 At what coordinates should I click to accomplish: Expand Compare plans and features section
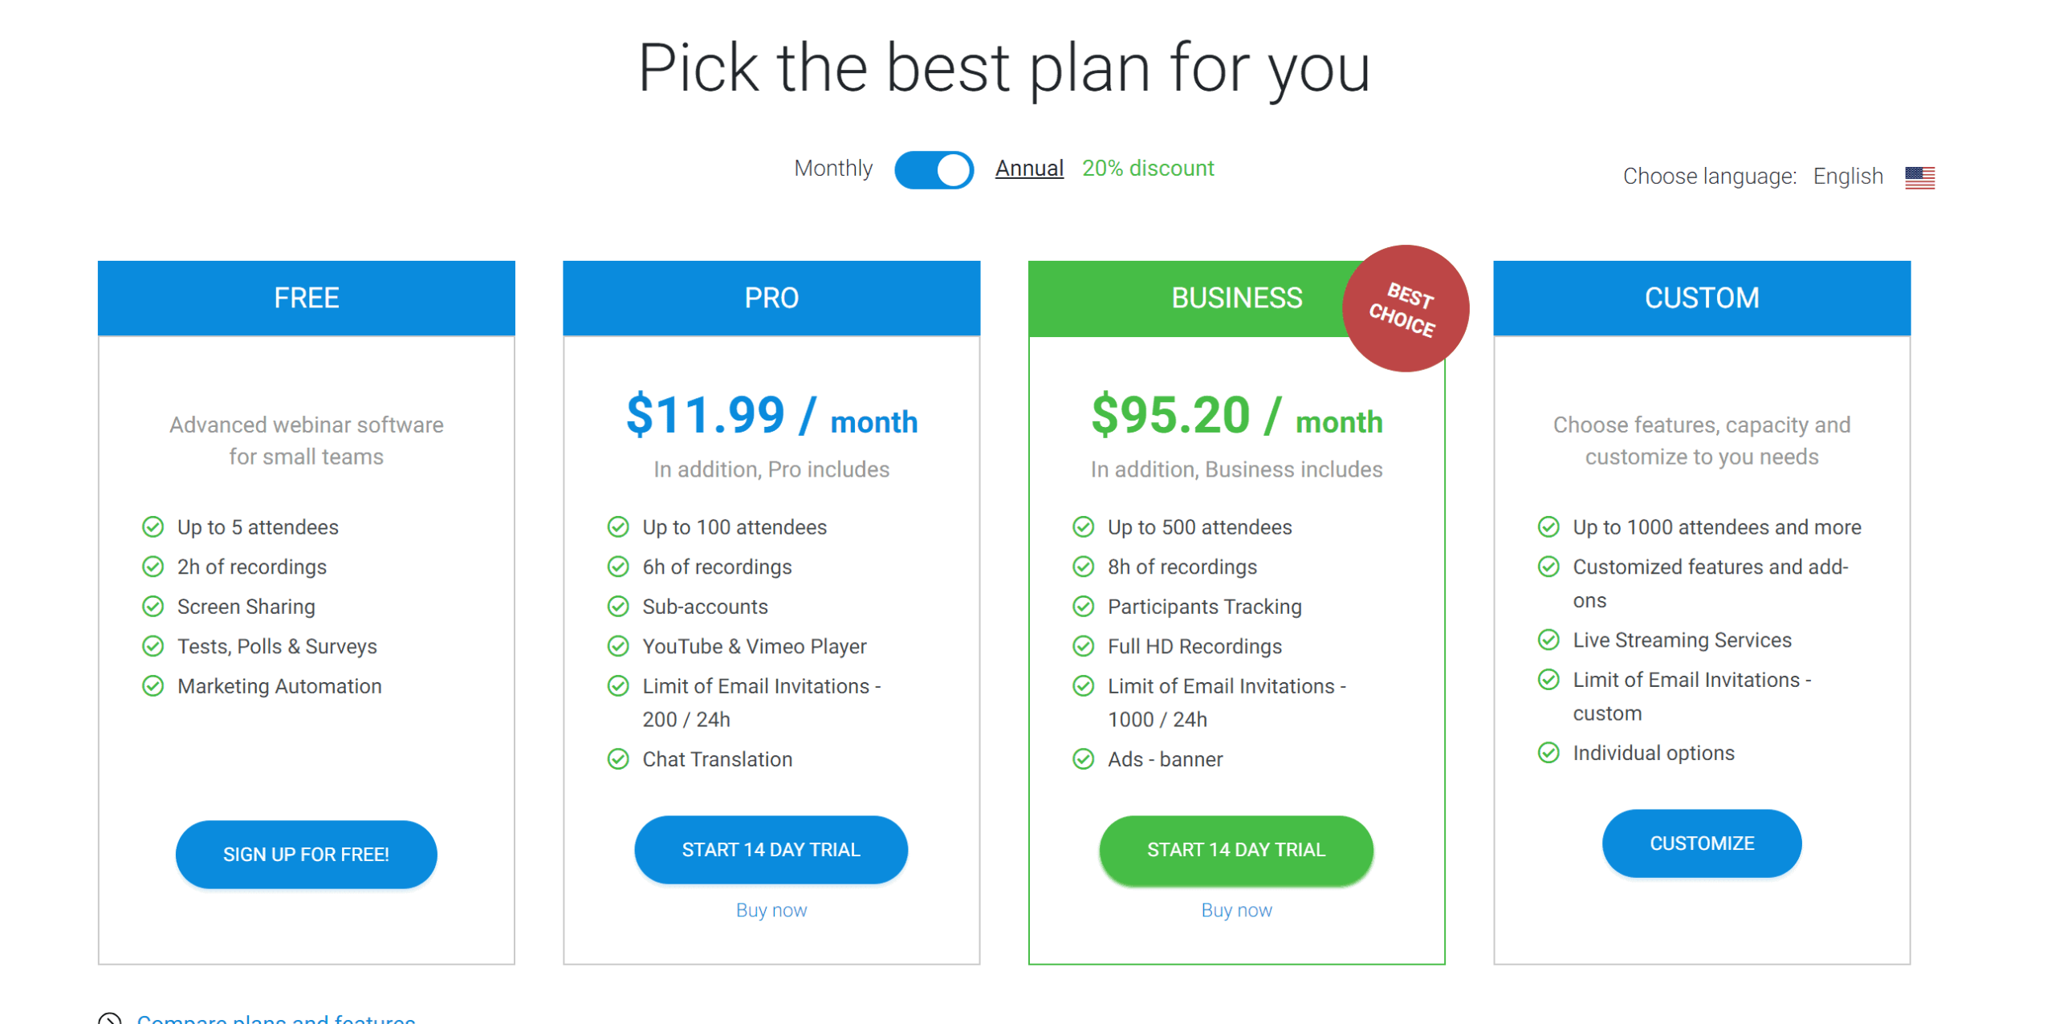[275, 1018]
